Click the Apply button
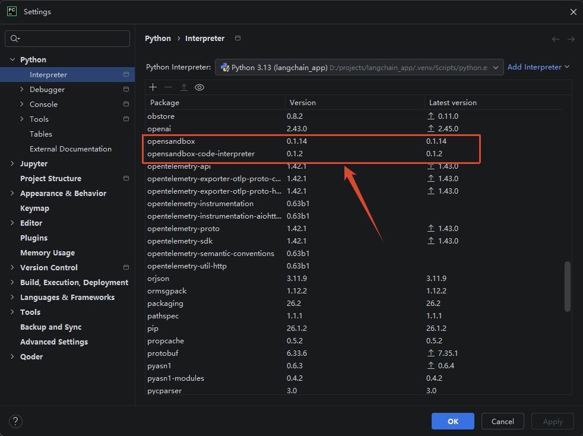 click(553, 421)
